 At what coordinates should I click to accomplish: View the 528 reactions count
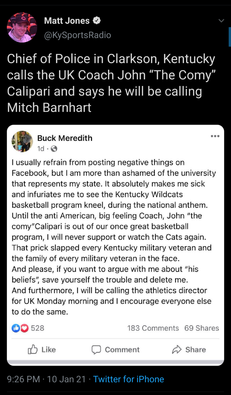coord(37,328)
